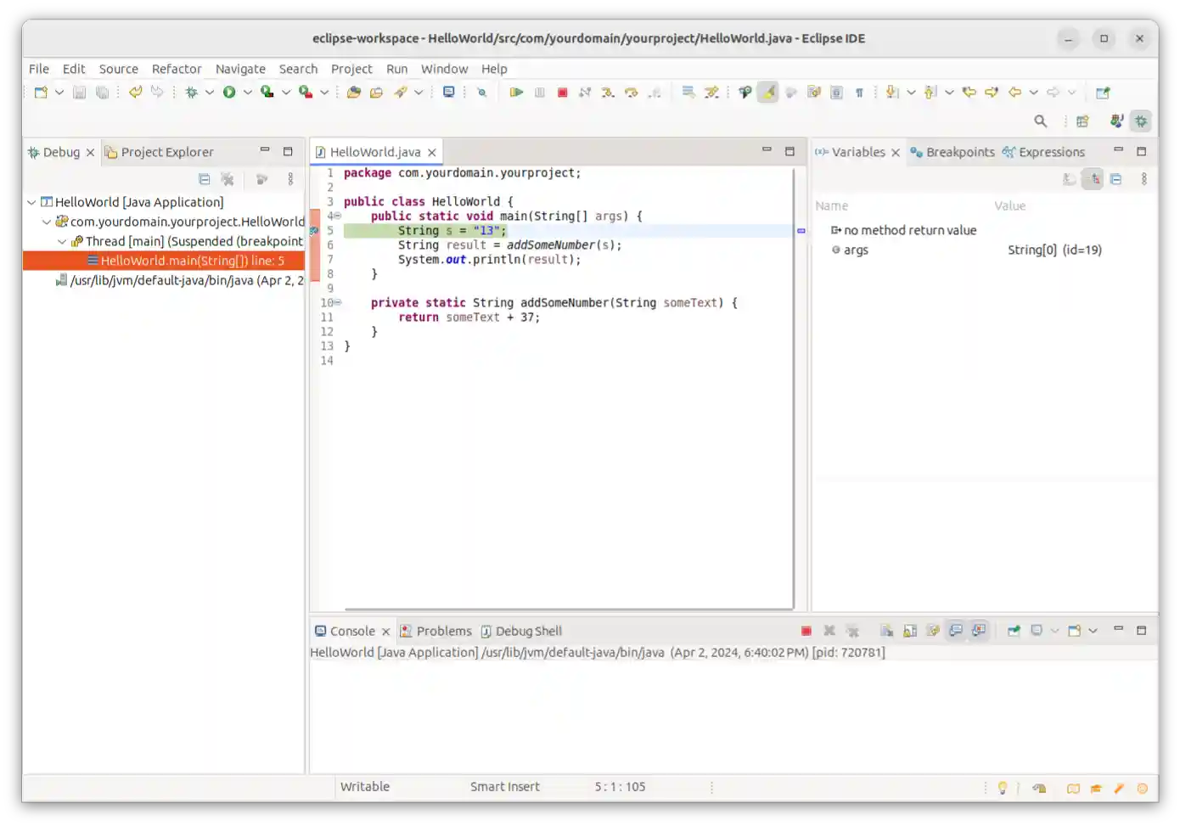Save the current file via toolbar icon
The image size is (1180, 826).
coord(79,92)
